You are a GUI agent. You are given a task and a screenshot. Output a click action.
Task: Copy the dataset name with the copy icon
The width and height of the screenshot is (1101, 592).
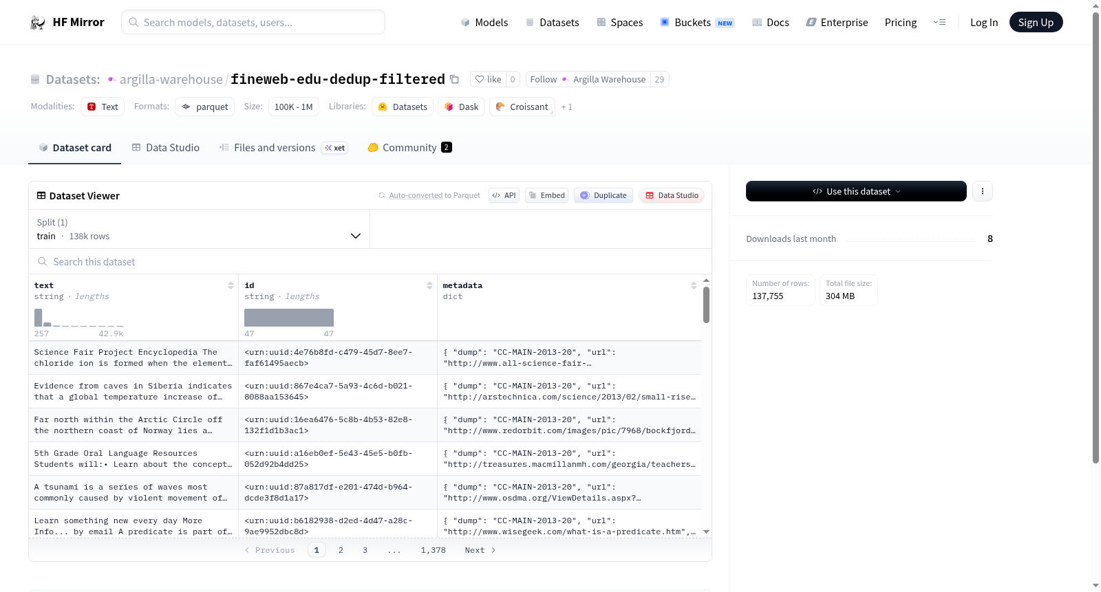454,79
